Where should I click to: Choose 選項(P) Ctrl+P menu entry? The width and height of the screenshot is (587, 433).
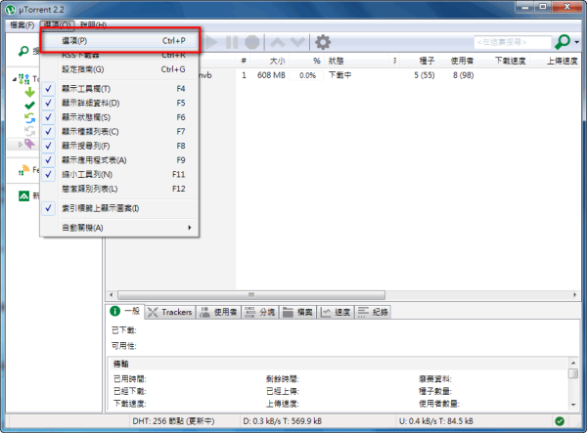point(119,41)
